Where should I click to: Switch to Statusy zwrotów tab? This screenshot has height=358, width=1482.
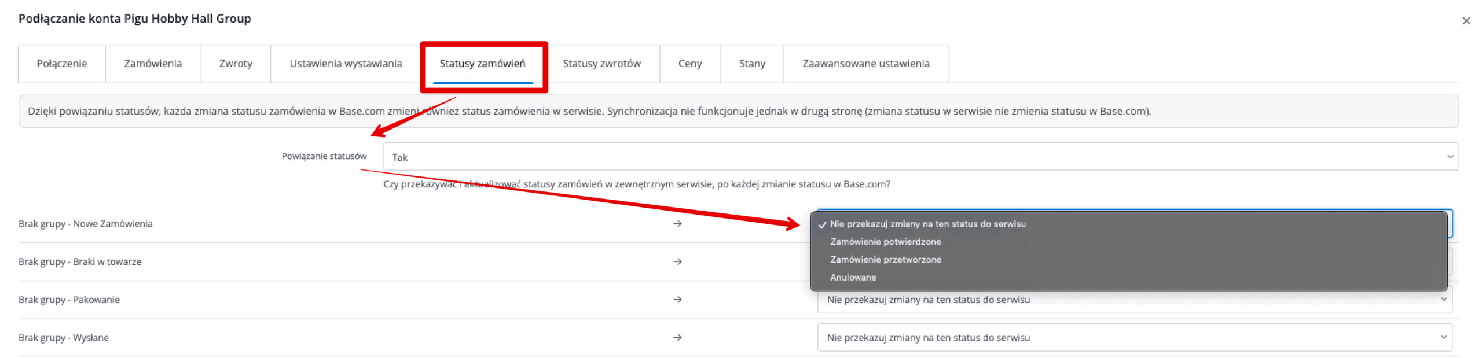tap(601, 64)
